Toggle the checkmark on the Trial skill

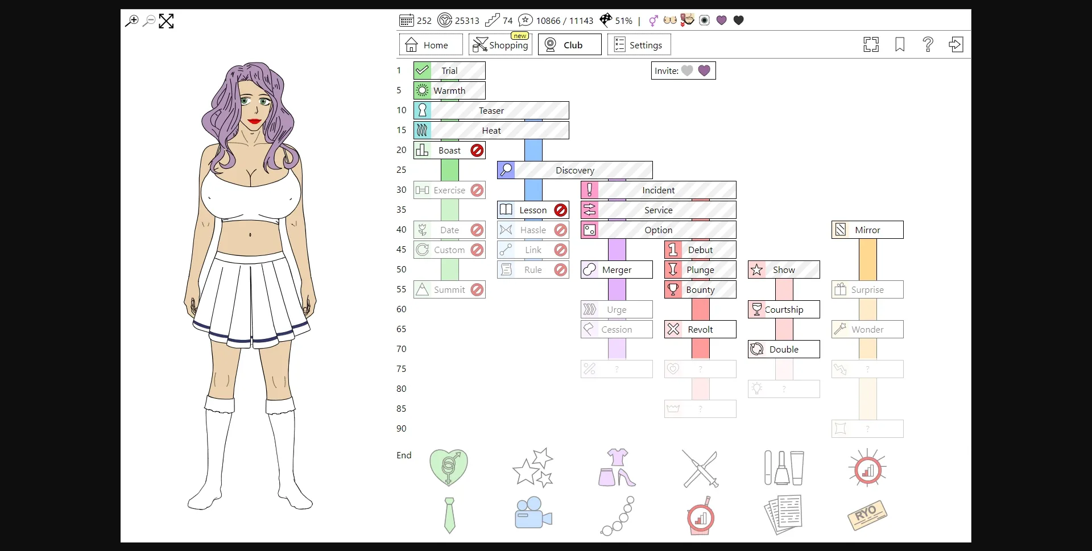point(421,70)
